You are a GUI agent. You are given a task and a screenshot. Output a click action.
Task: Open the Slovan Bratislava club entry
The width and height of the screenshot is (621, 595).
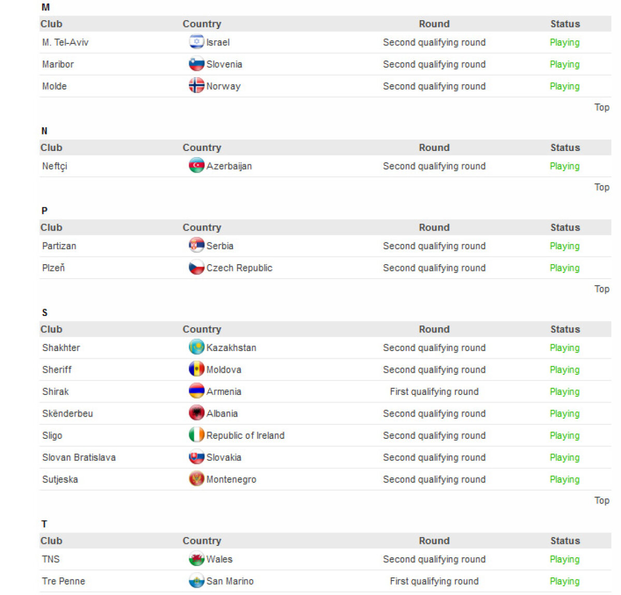79,457
